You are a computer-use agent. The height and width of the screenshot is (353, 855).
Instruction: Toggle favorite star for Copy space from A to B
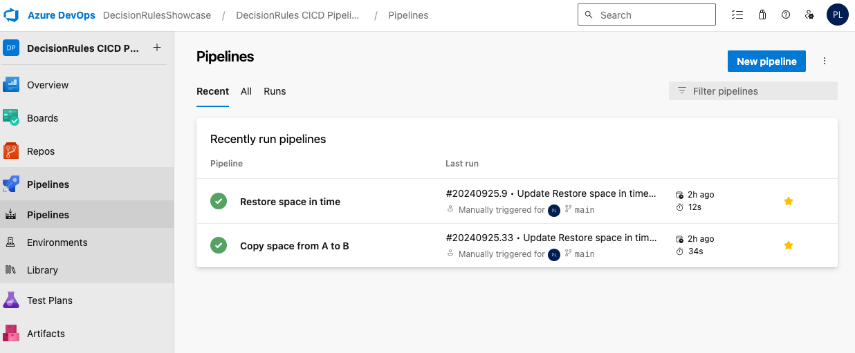point(788,245)
